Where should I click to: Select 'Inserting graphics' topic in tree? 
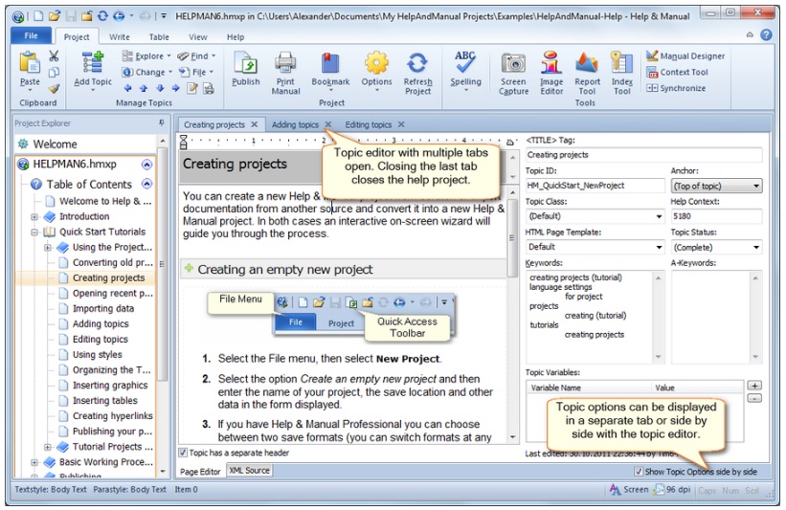click(110, 386)
